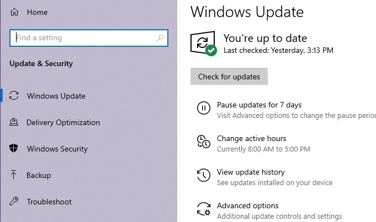Open View update history
The height and width of the screenshot is (222, 376).
coord(251,172)
